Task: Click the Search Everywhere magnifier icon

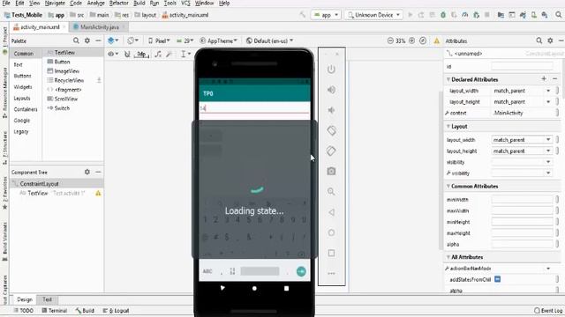Action: coord(559,15)
